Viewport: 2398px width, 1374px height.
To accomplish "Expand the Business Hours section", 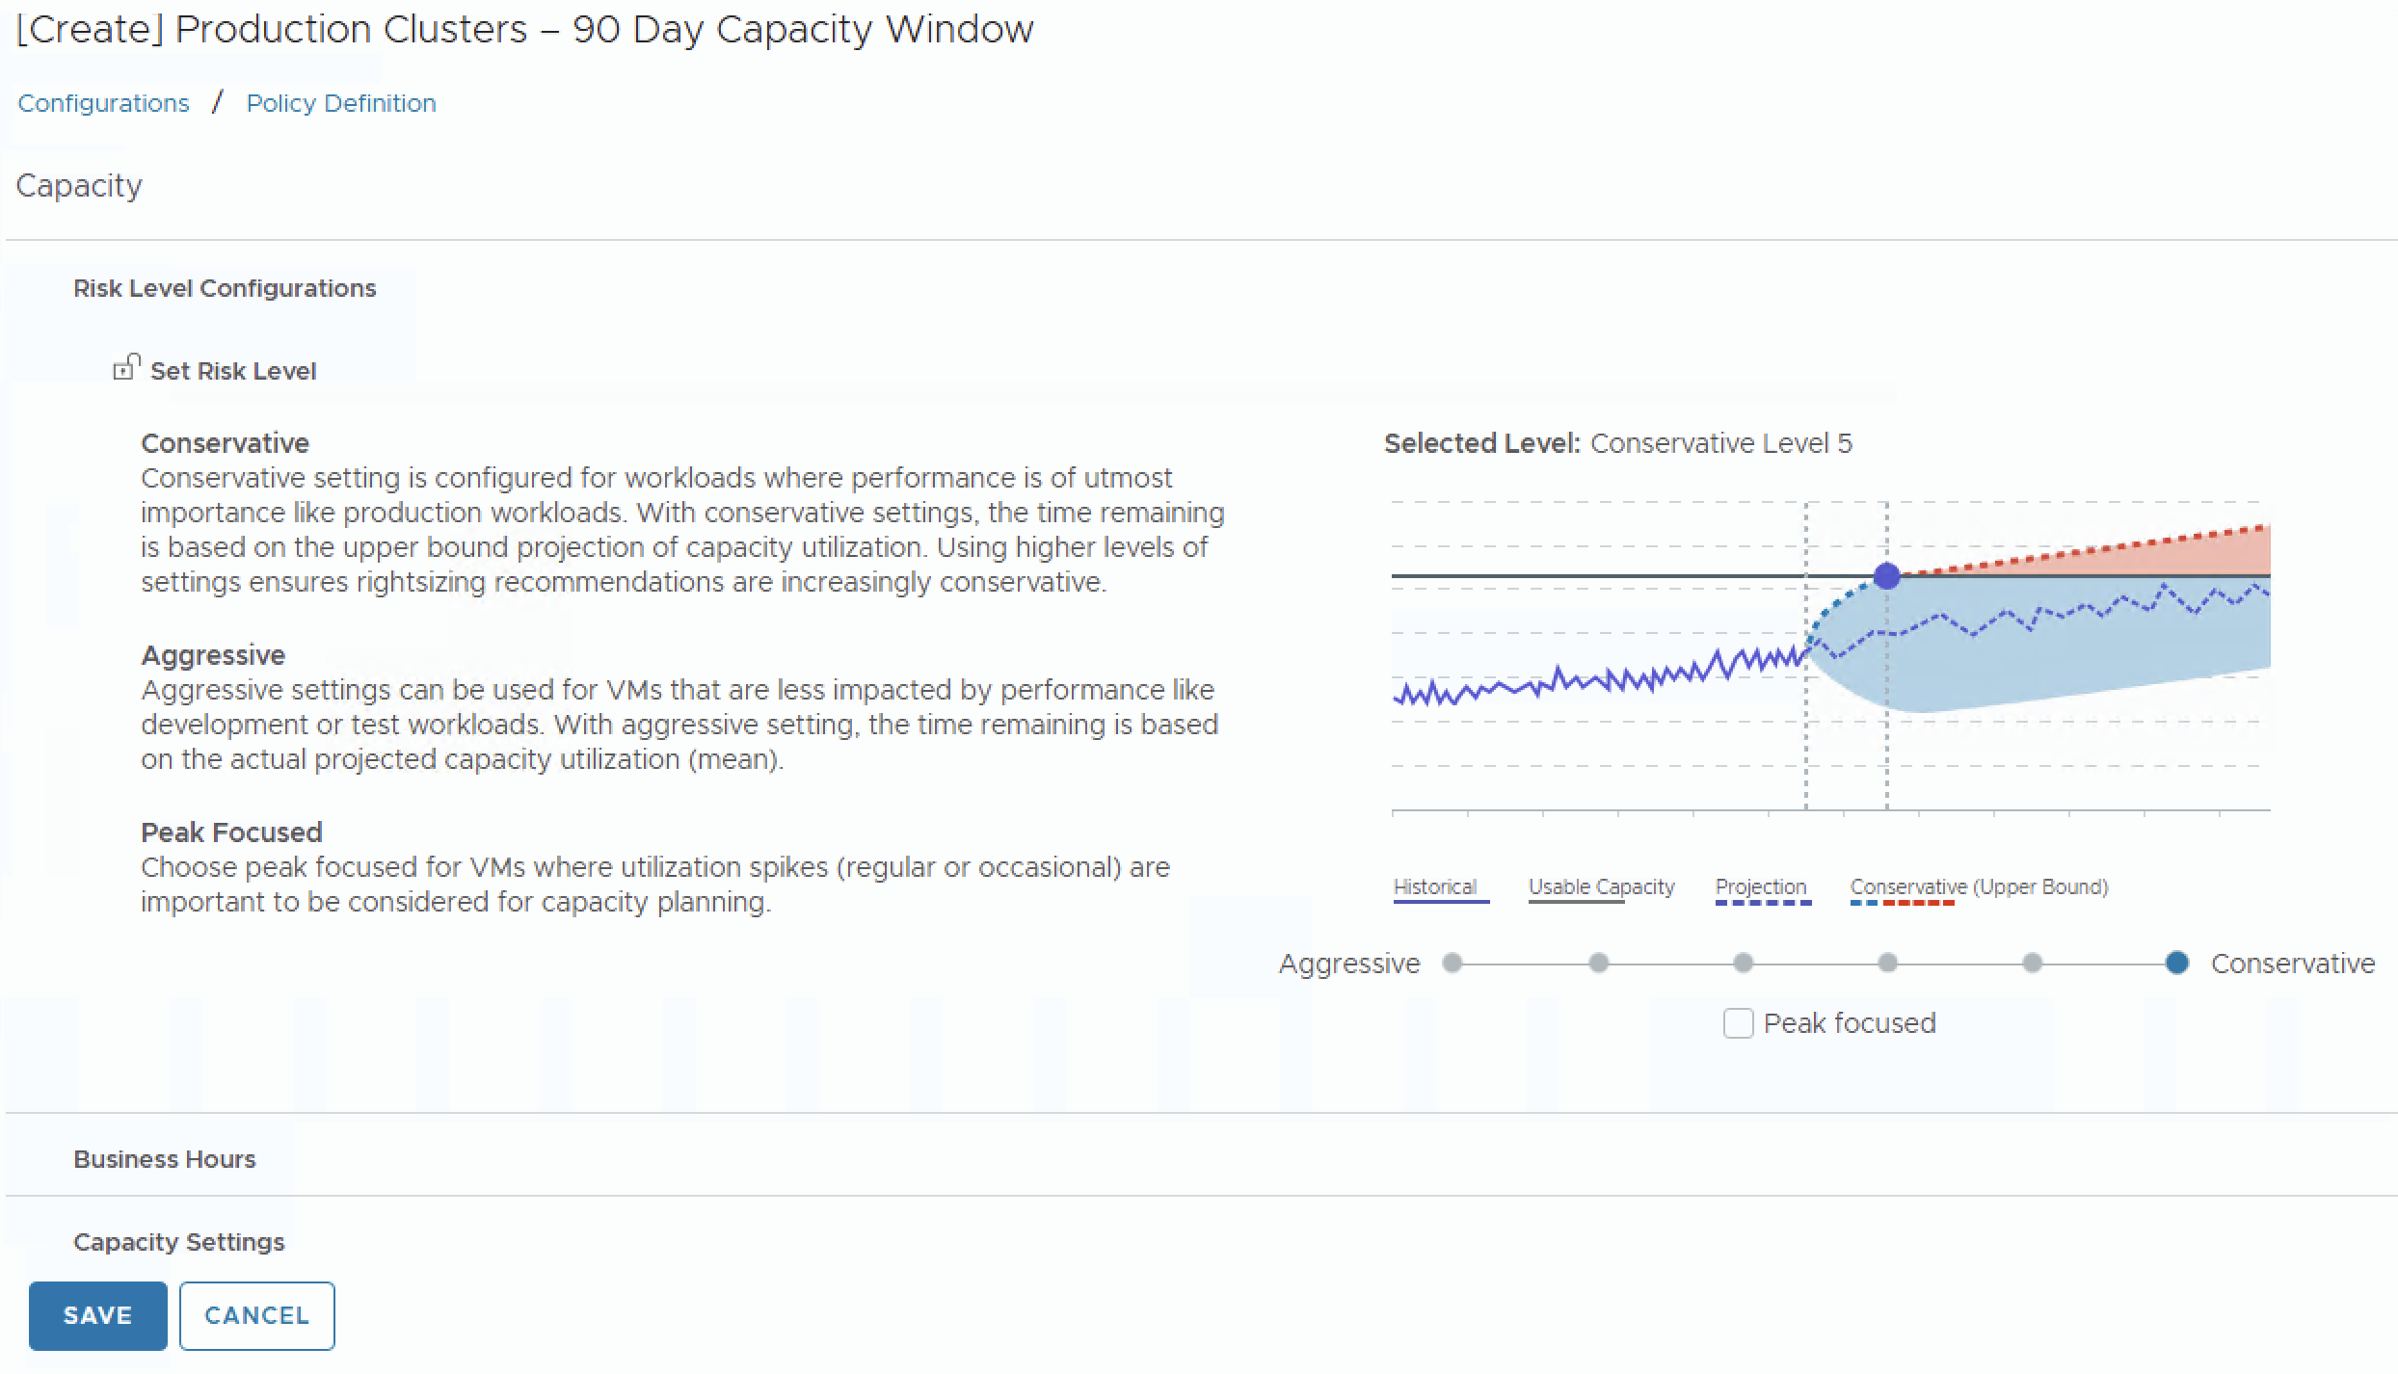I will pyautogui.click(x=165, y=1159).
